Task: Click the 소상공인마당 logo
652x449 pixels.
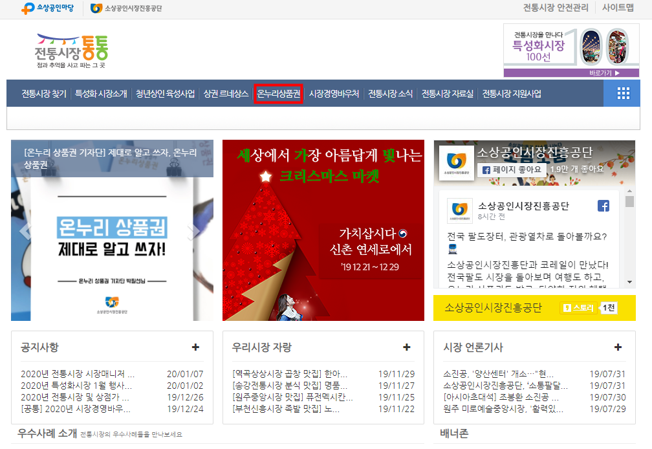Action: point(47,8)
